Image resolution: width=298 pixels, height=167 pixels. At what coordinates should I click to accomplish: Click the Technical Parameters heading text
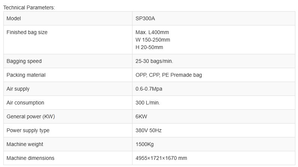(x=29, y=7)
